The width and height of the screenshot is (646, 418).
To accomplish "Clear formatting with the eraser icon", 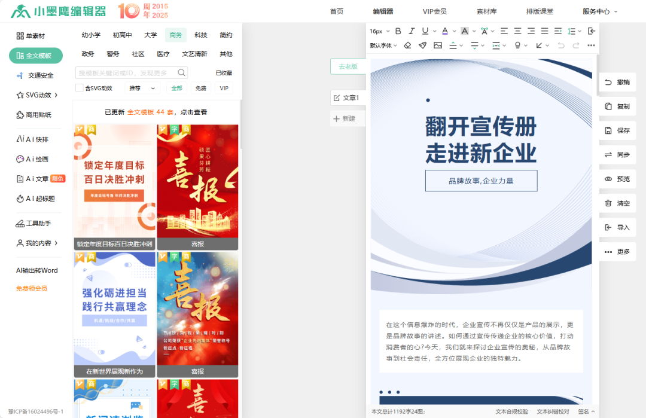I will pos(407,45).
